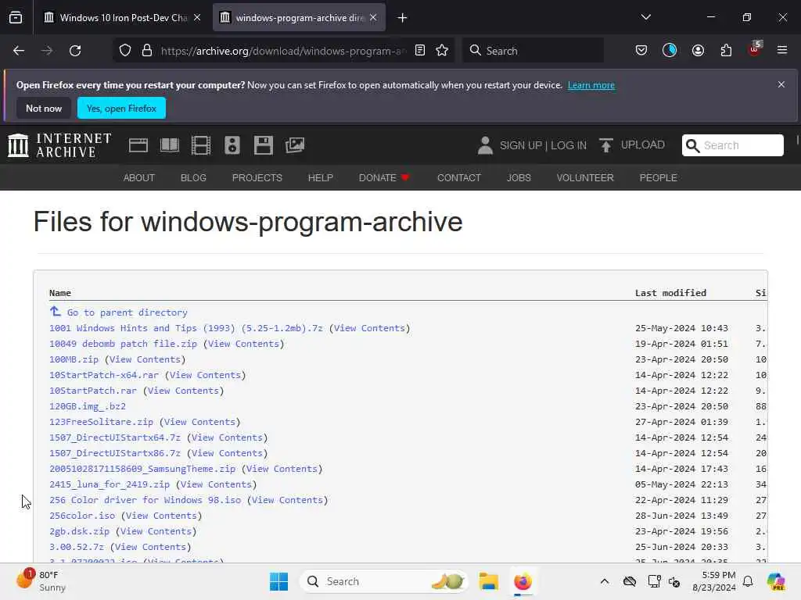Open Texts book icon
801x600 pixels.
[x=170, y=145]
